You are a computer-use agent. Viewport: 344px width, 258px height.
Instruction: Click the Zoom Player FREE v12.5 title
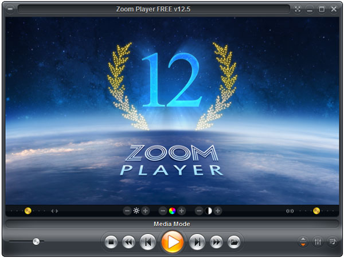[x=153, y=9]
